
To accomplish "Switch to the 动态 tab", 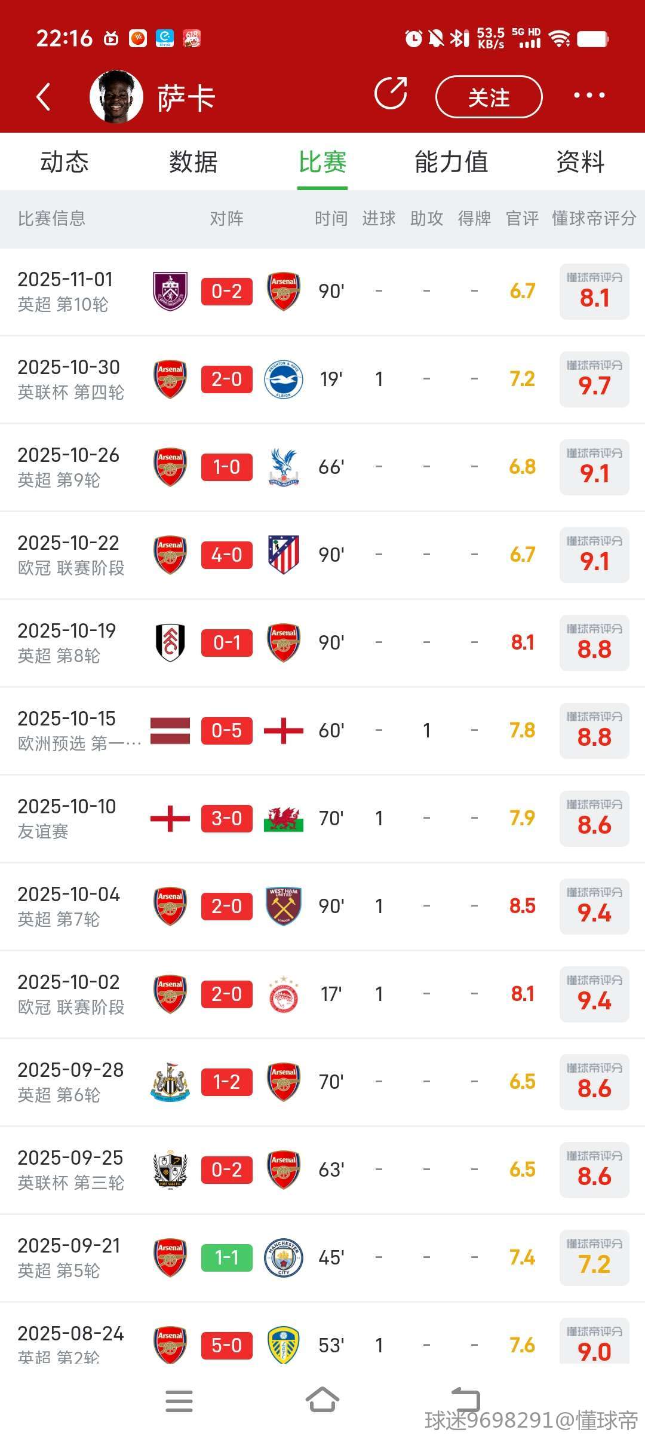I will 64,162.
